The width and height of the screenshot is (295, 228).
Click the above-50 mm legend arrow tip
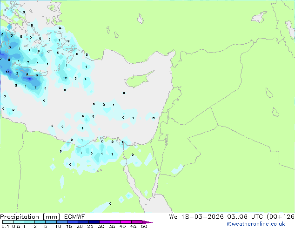click(147, 222)
